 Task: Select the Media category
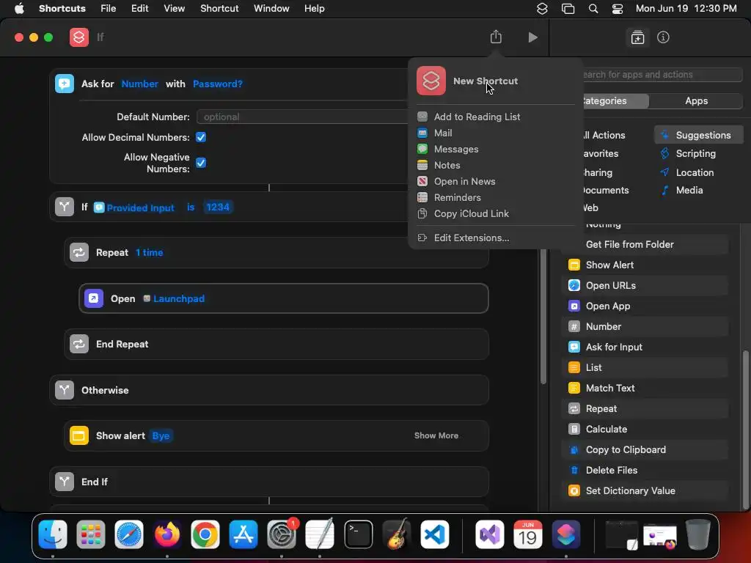coord(698,191)
